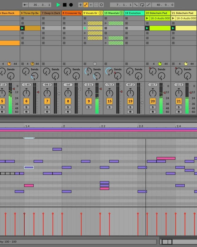This screenshot has width=197, height=247.
Task: Arm track 20 for recording
Action: [x=153, y=112]
